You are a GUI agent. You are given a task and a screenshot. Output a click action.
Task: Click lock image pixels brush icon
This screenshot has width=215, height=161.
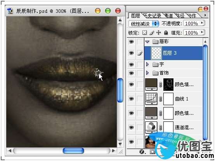click(x=151, y=33)
